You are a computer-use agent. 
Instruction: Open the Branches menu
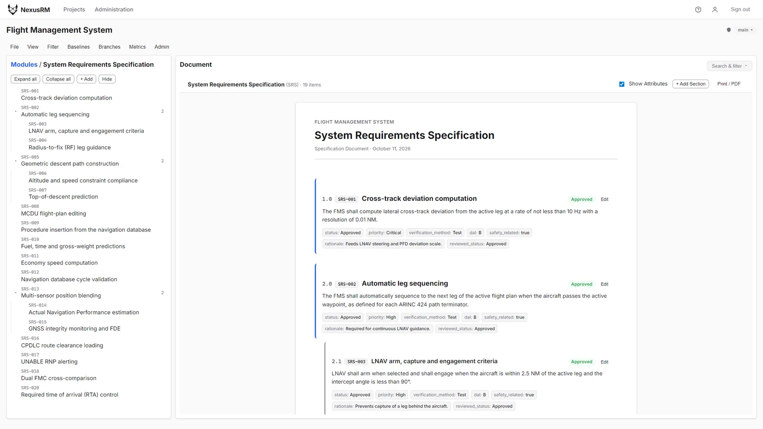pyautogui.click(x=109, y=47)
